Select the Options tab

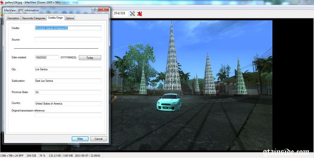(x=69, y=18)
